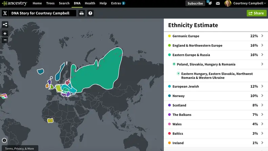Open the help question mark icon
This screenshot has height=151, width=268.
click(90, 13)
